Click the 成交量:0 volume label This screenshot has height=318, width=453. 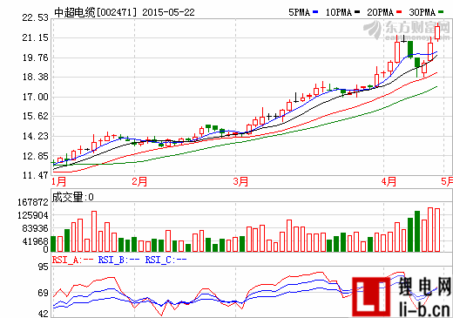[72, 197]
